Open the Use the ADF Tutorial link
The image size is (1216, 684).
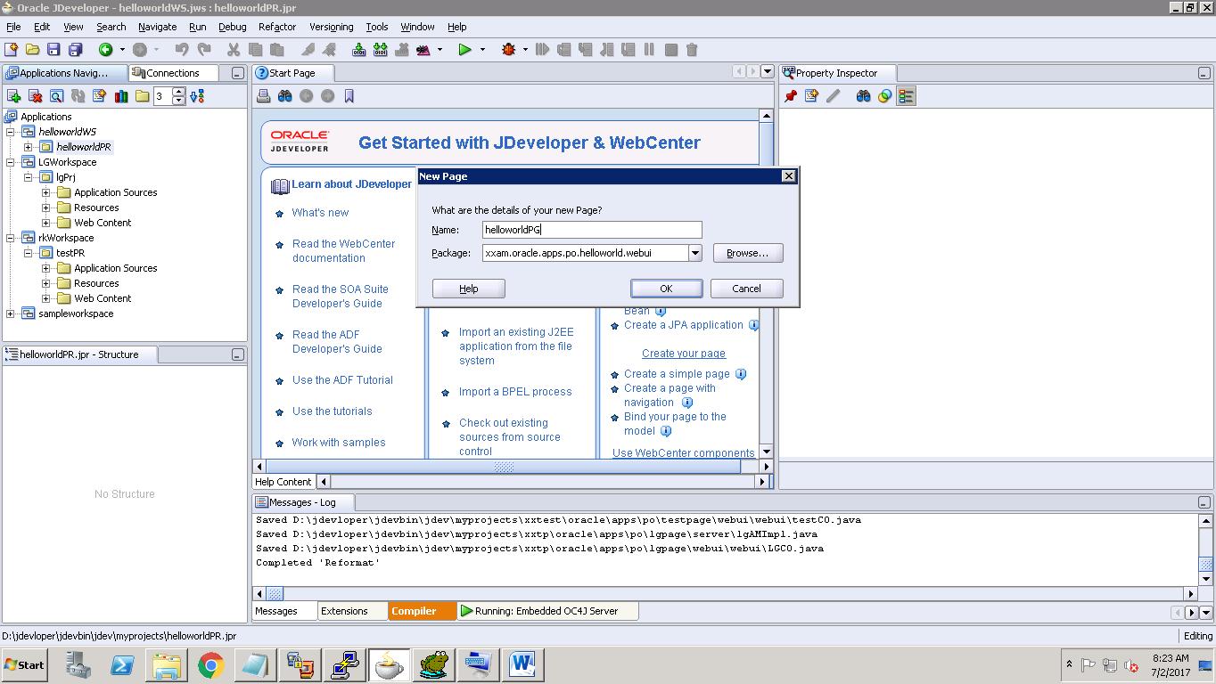[x=342, y=380]
